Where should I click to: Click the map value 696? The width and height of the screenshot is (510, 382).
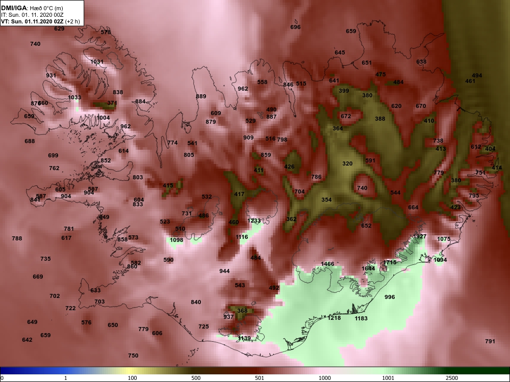(x=295, y=27)
